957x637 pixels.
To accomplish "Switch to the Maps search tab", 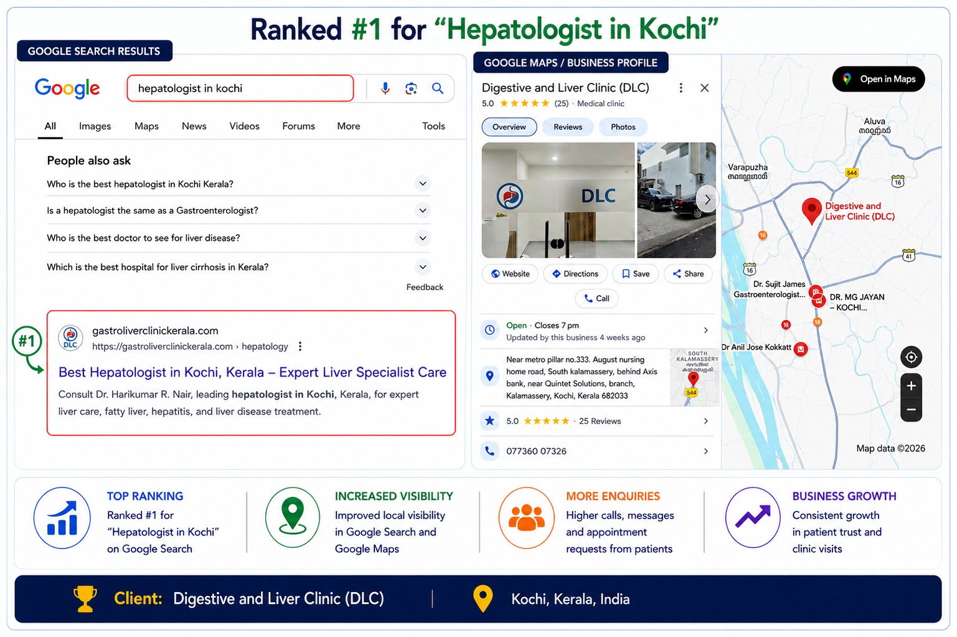I will click(x=146, y=126).
